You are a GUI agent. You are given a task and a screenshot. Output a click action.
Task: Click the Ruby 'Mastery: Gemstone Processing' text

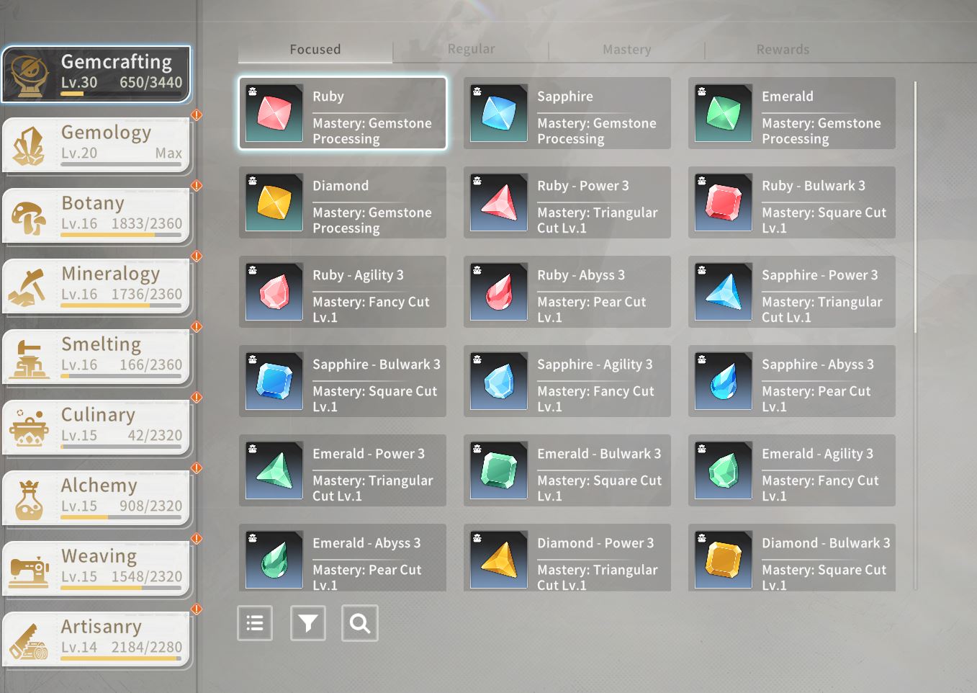372,131
